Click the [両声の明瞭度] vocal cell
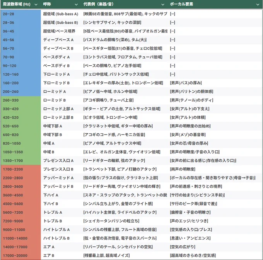263x260 pixels. tap(215, 169)
